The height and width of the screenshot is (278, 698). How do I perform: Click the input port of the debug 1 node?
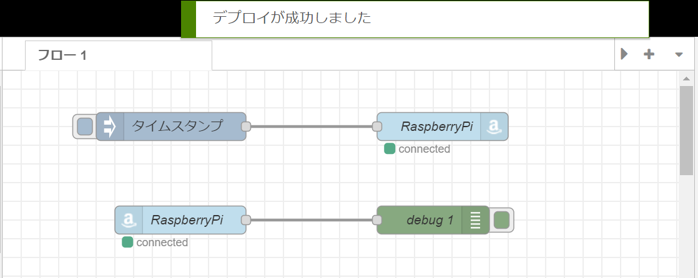point(377,220)
